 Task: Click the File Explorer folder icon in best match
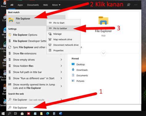tap(11, 20)
